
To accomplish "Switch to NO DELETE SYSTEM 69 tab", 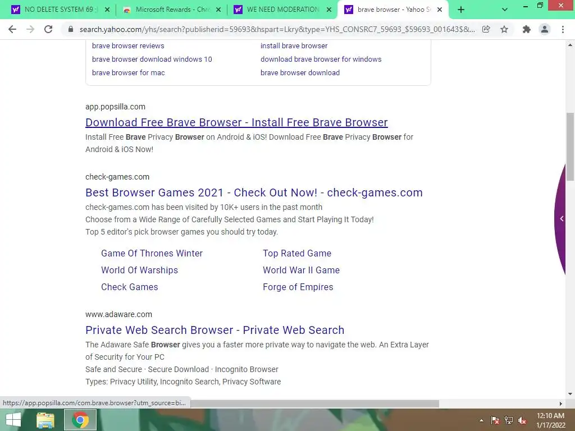I will click(x=58, y=10).
